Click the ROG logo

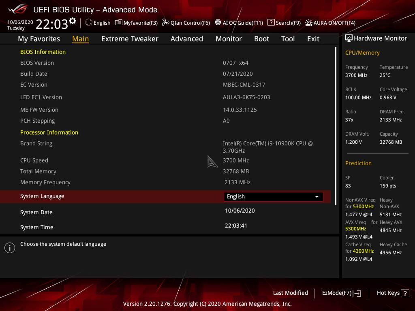click(x=18, y=9)
